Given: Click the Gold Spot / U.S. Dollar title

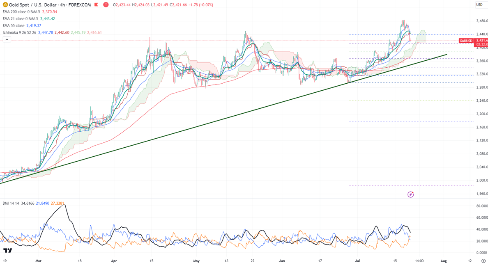Looking at the screenshot, I should pyautogui.click(x=33, y=5).
